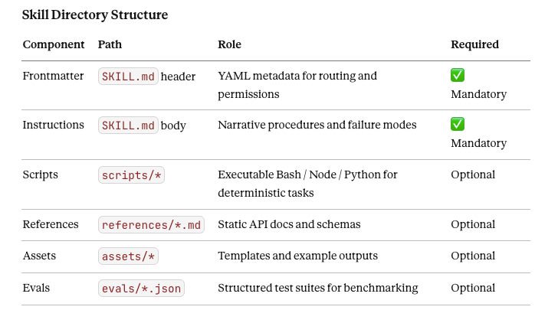The width and height of the screenshot is (558, 323).
Task: Click the assets/* path code chip
Action: click(x=129, y=256)
